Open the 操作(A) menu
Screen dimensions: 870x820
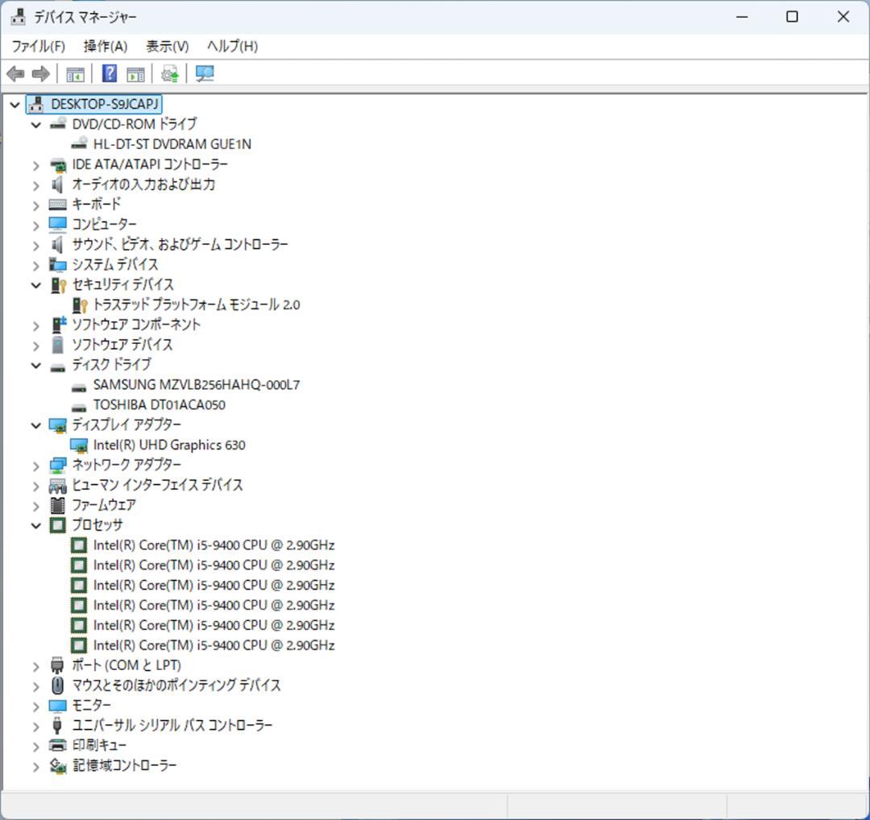click(103, 46)
